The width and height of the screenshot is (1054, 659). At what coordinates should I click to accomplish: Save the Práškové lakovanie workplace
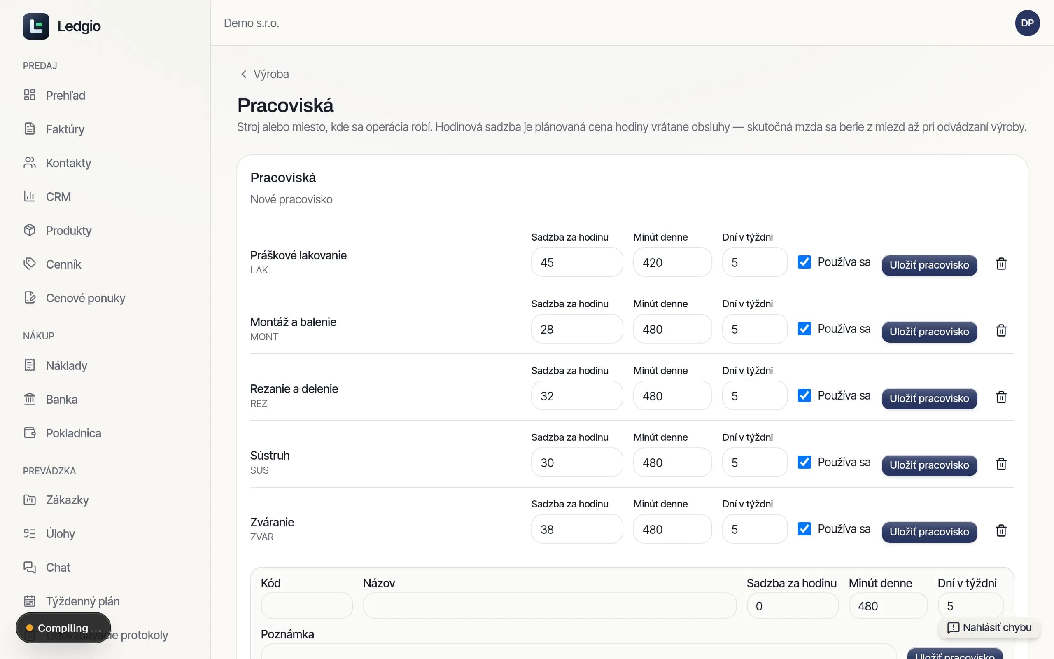point(929,265)
